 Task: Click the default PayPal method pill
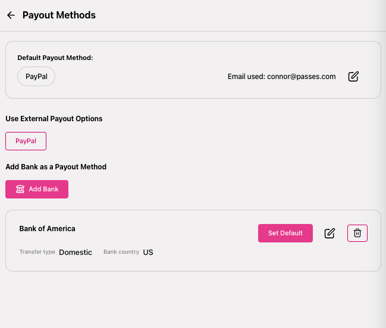36,77
